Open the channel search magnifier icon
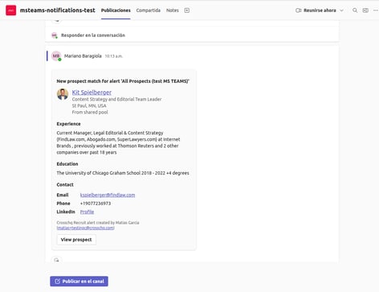The width and height of the screenshot is (379, 292). [x=355, y=10]
